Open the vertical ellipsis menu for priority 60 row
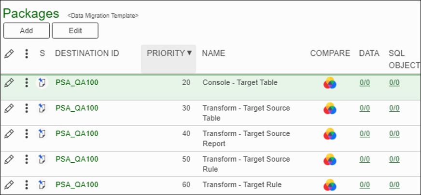This screenshot has width=421, height=195. (x=26, y=185)
